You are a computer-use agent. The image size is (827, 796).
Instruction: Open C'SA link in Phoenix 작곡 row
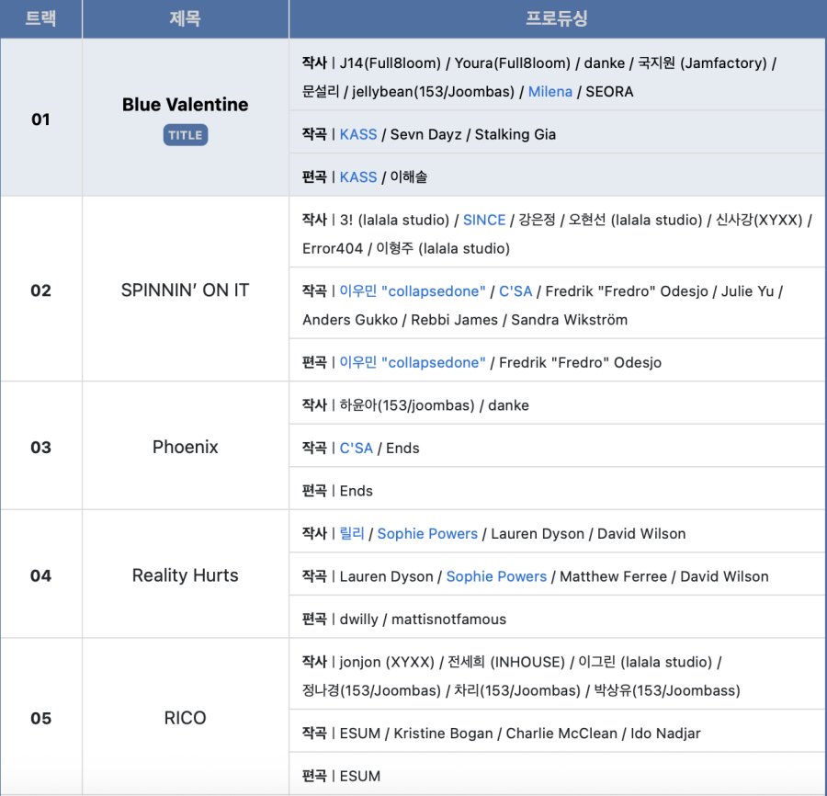click(x=357, y=448)
